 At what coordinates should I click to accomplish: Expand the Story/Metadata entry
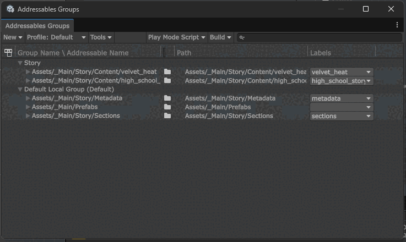[28, 98]
